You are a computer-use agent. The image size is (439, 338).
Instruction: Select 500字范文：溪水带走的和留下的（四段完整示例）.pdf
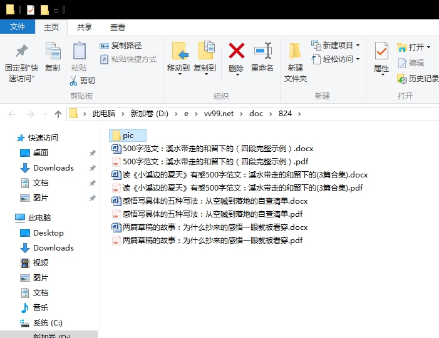click(x=210, y=161)
